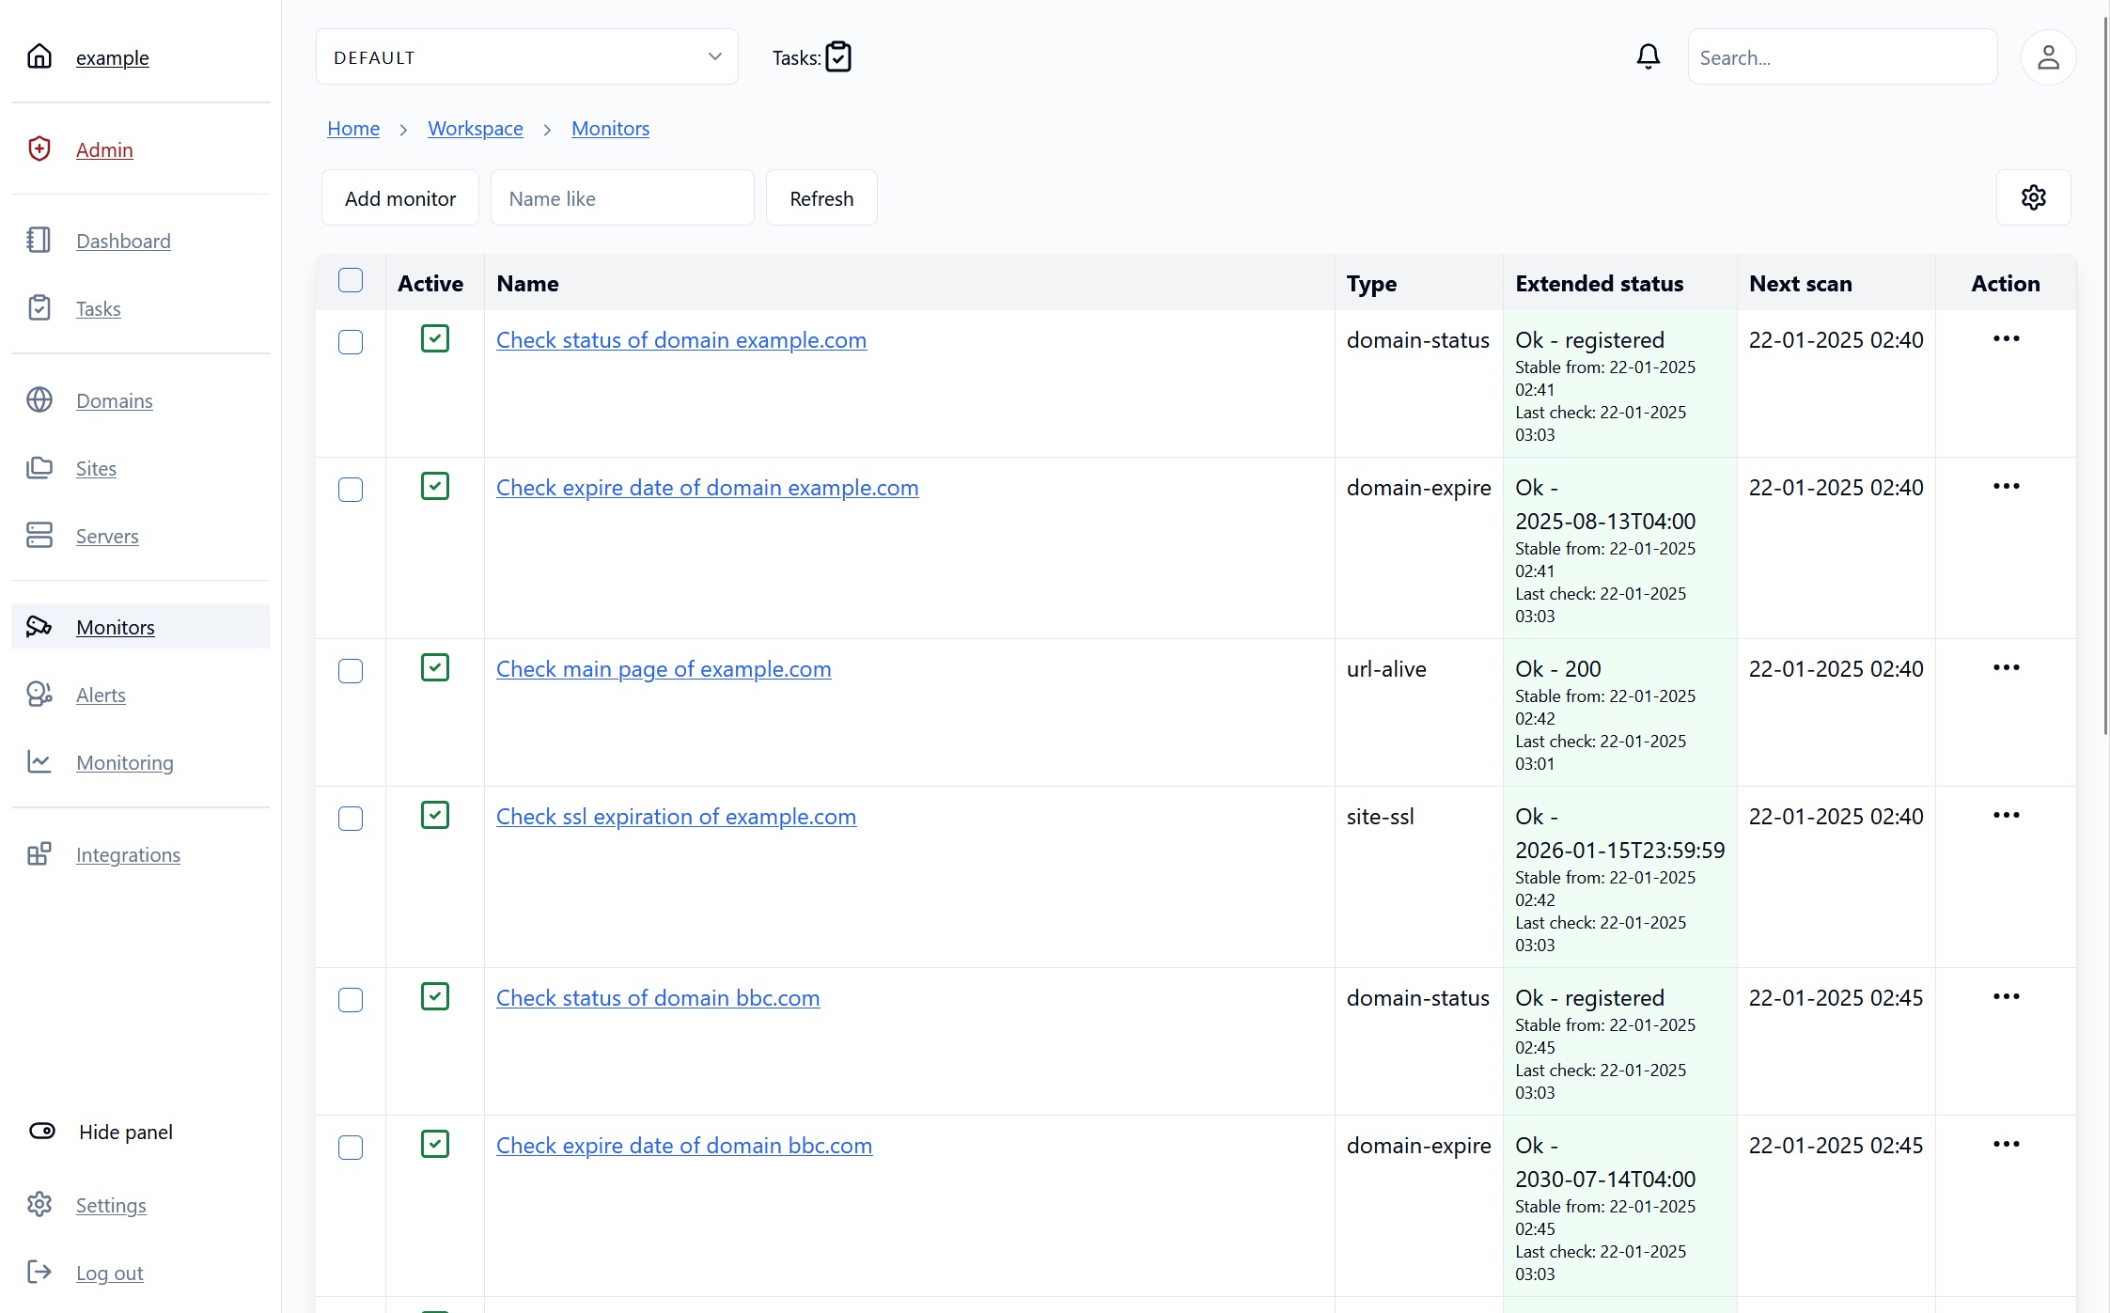Open Check status of domain bbc.com
The image size is (2110, 1313).
[658, 997]
